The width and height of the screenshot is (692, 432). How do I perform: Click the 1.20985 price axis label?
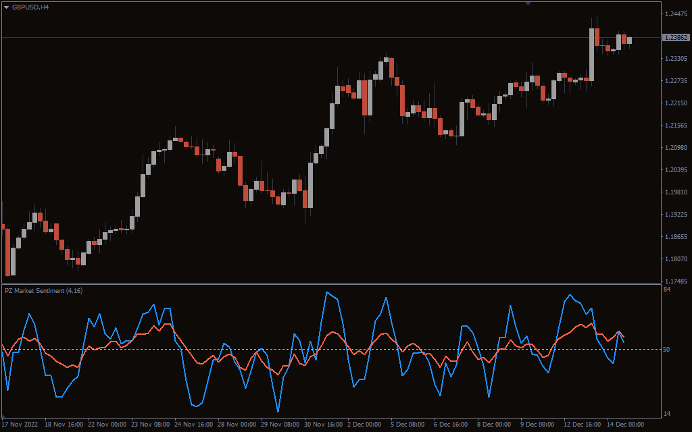(x=676, y=148)
